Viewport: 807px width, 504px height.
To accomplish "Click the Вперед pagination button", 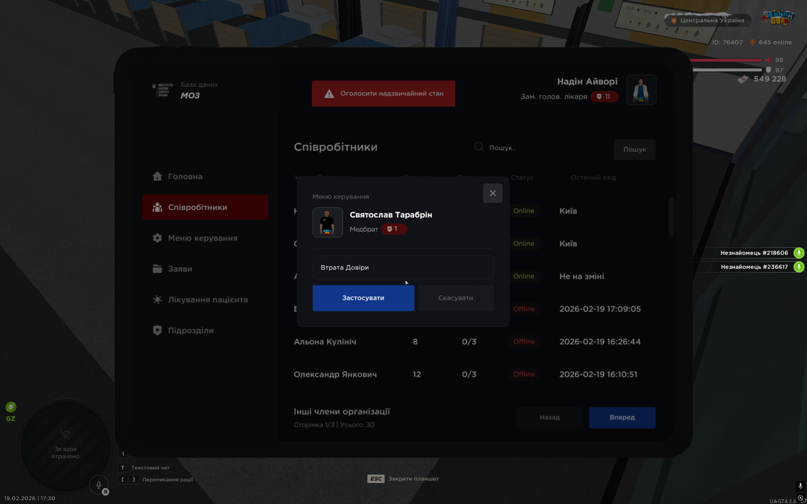I will click(x=622, y=417).
